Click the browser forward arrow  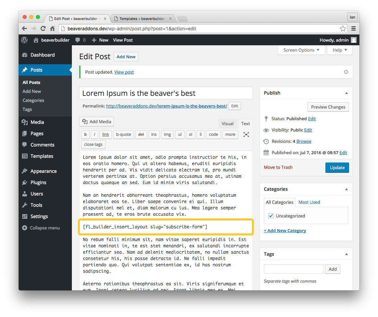34,28
